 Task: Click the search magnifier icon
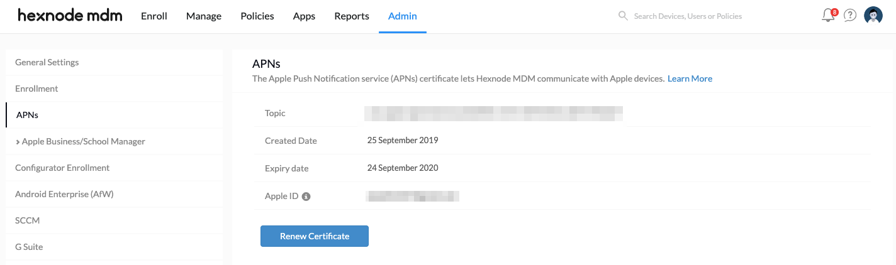pos(623,16)
